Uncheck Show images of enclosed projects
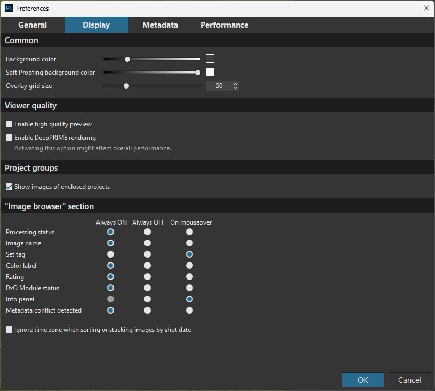Viewport: 435px width, 391px height. [9, 187]
